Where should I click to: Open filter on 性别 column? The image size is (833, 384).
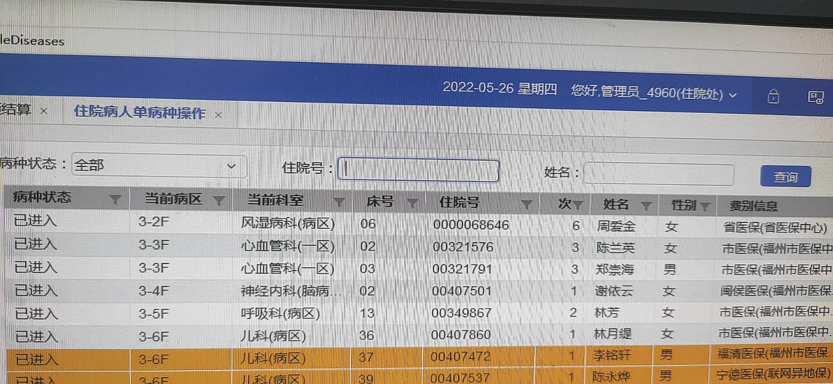[704, 206]
